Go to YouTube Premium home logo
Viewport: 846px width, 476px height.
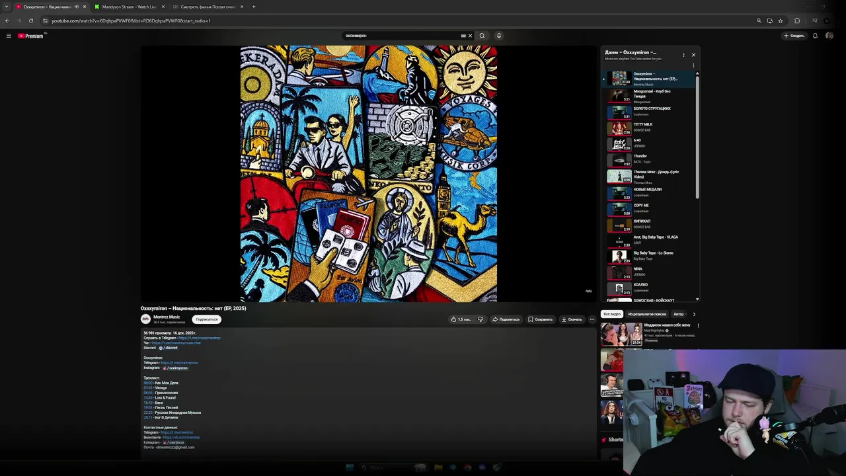click(x=30, y=36)
